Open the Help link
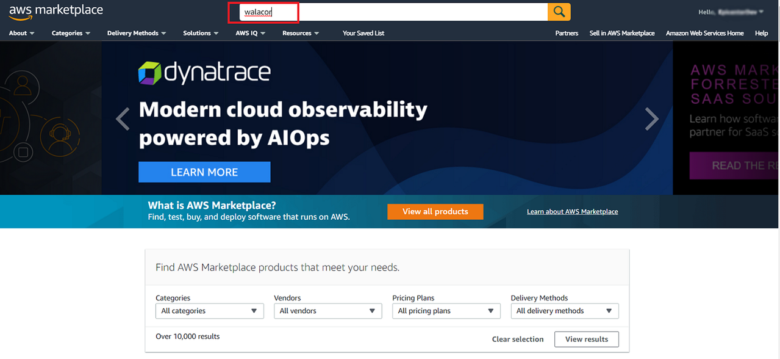This screenshot has height=359, width=780. click(761, 33)
